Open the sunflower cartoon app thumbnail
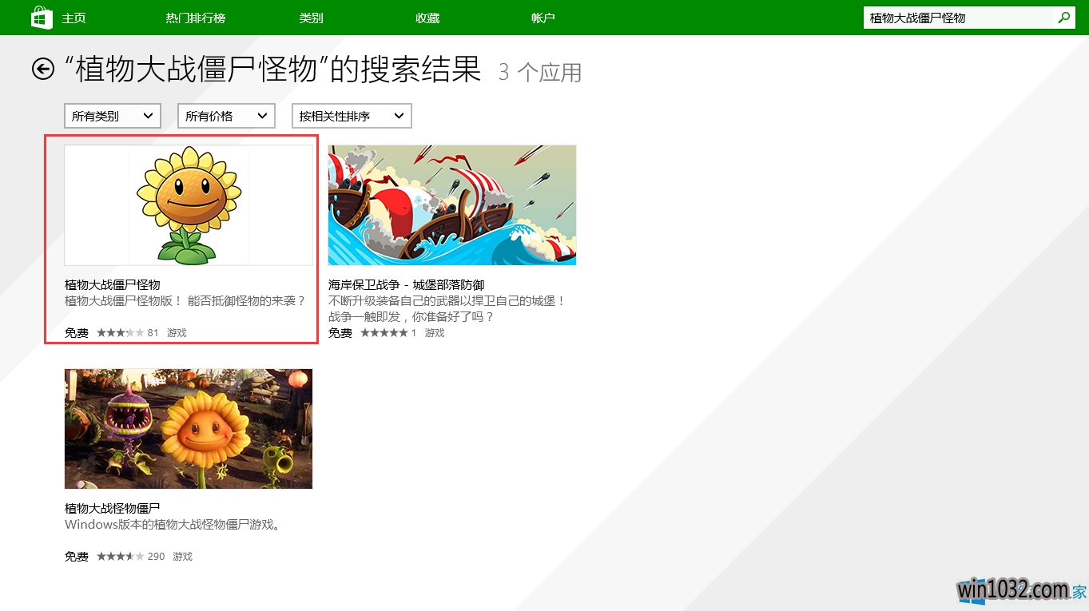 [189, 205]
